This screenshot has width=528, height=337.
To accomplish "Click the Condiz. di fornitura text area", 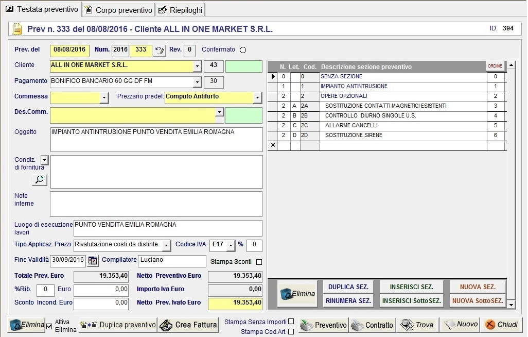I will pyautogui.click(x=156, y=172).
